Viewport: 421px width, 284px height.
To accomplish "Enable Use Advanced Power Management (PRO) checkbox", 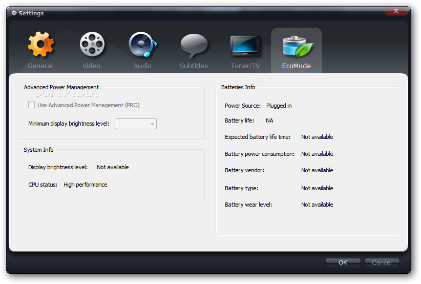I will [x=31, y=105].
